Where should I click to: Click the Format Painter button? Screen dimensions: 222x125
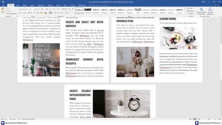(11, 14)
